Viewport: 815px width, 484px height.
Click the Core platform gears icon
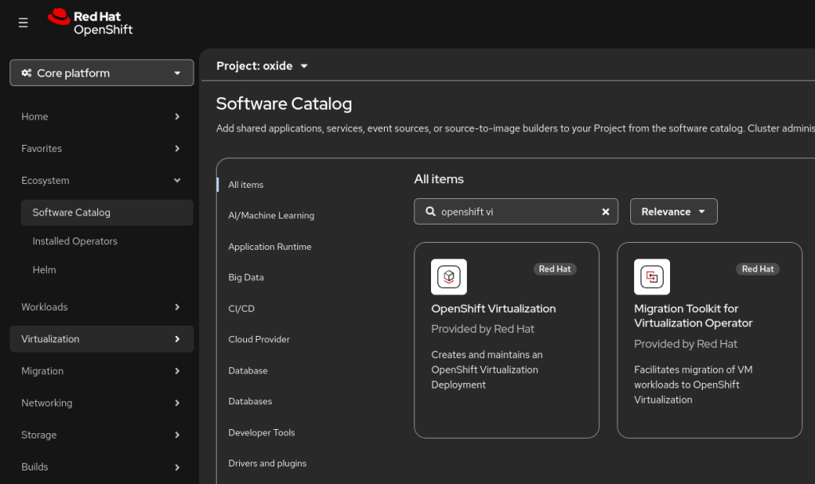pyautogui.click(x=26, y=73)
